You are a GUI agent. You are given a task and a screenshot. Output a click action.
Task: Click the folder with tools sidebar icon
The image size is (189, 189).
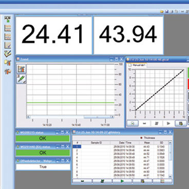coord(8,63)
